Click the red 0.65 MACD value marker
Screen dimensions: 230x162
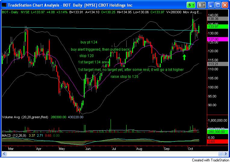pos(217,141)
